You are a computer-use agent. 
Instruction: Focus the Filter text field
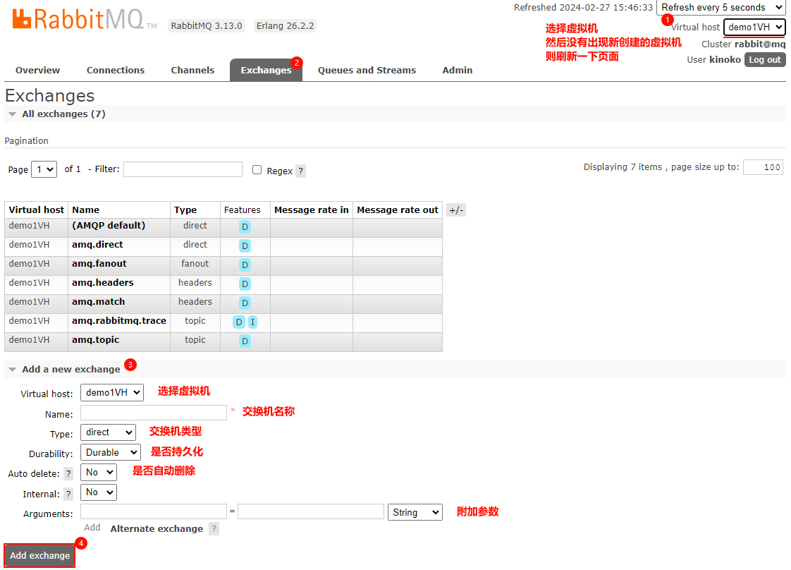click(x=183, y=169)
